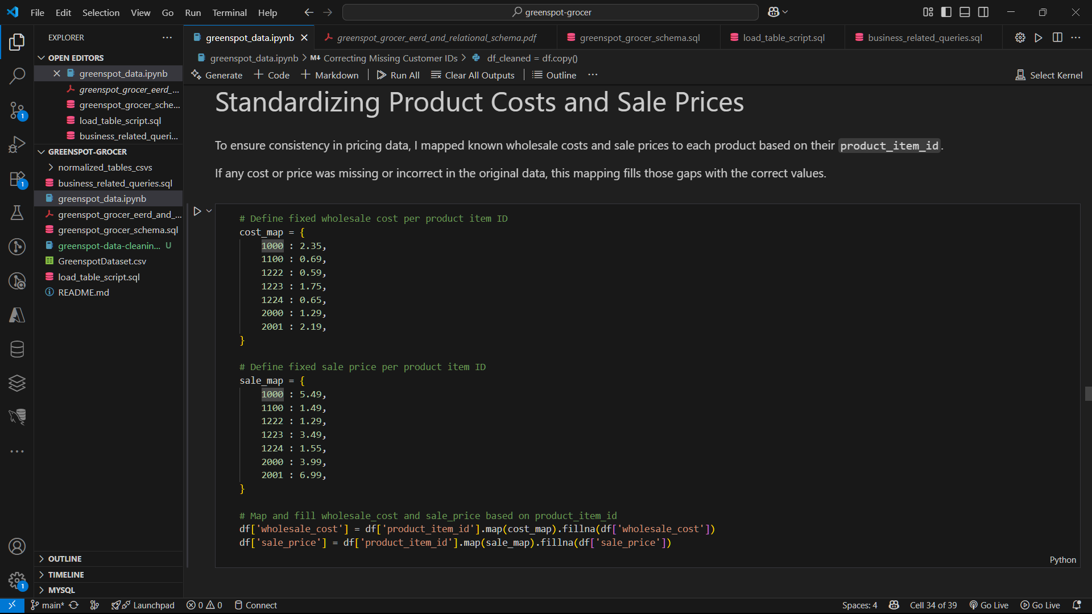The width and height of the screenshot is (1092, 614).
Task: Add a new Markdown cell
Action: point(330,75)
